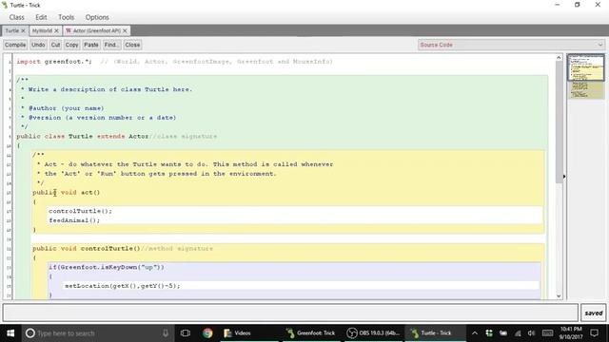609x342 pixels.
Task: Click the Copy button
Action: pyautogui.click(x=72, y=45)
